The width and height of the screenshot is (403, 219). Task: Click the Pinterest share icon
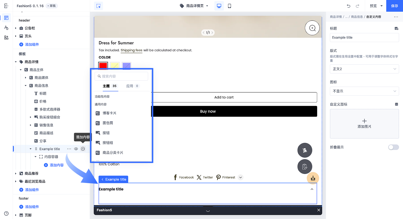click(x=218, y=177)
